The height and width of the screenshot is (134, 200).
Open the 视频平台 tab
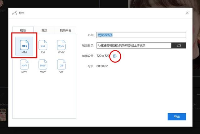click(x=65, y=30)
